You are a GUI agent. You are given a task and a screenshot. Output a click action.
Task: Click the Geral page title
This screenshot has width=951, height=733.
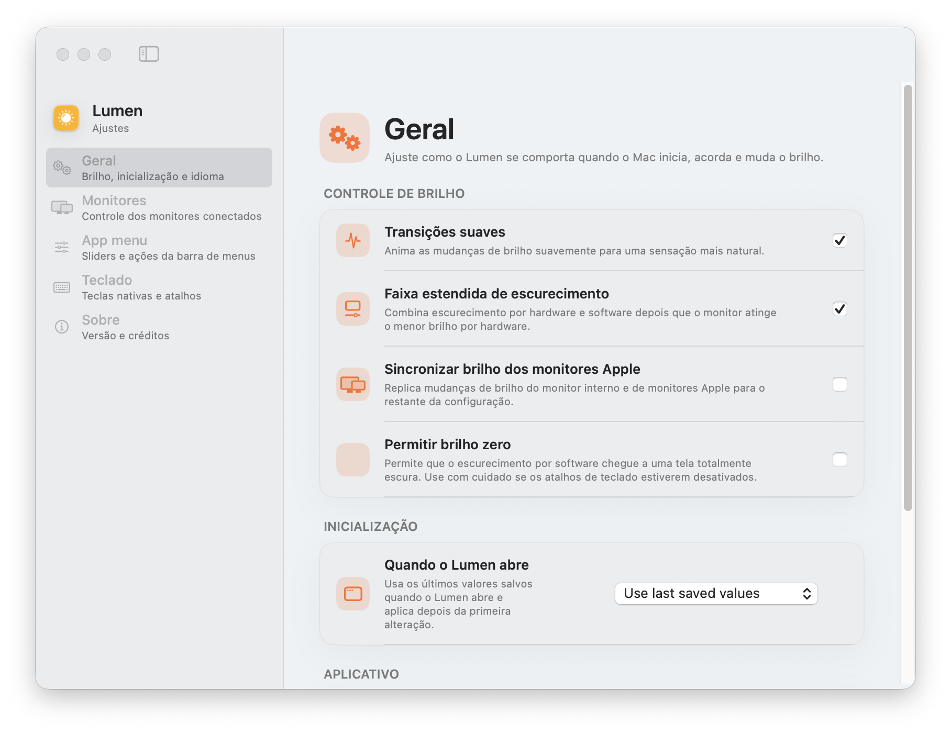(419, 129)
